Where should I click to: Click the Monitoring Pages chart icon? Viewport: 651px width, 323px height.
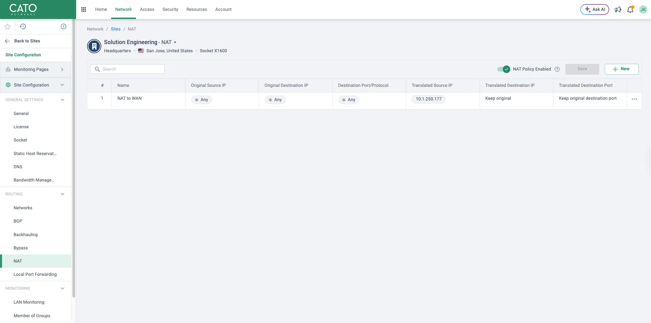(x=8, y=69)
